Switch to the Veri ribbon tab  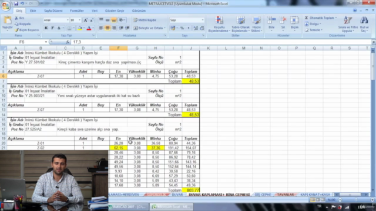95,11
